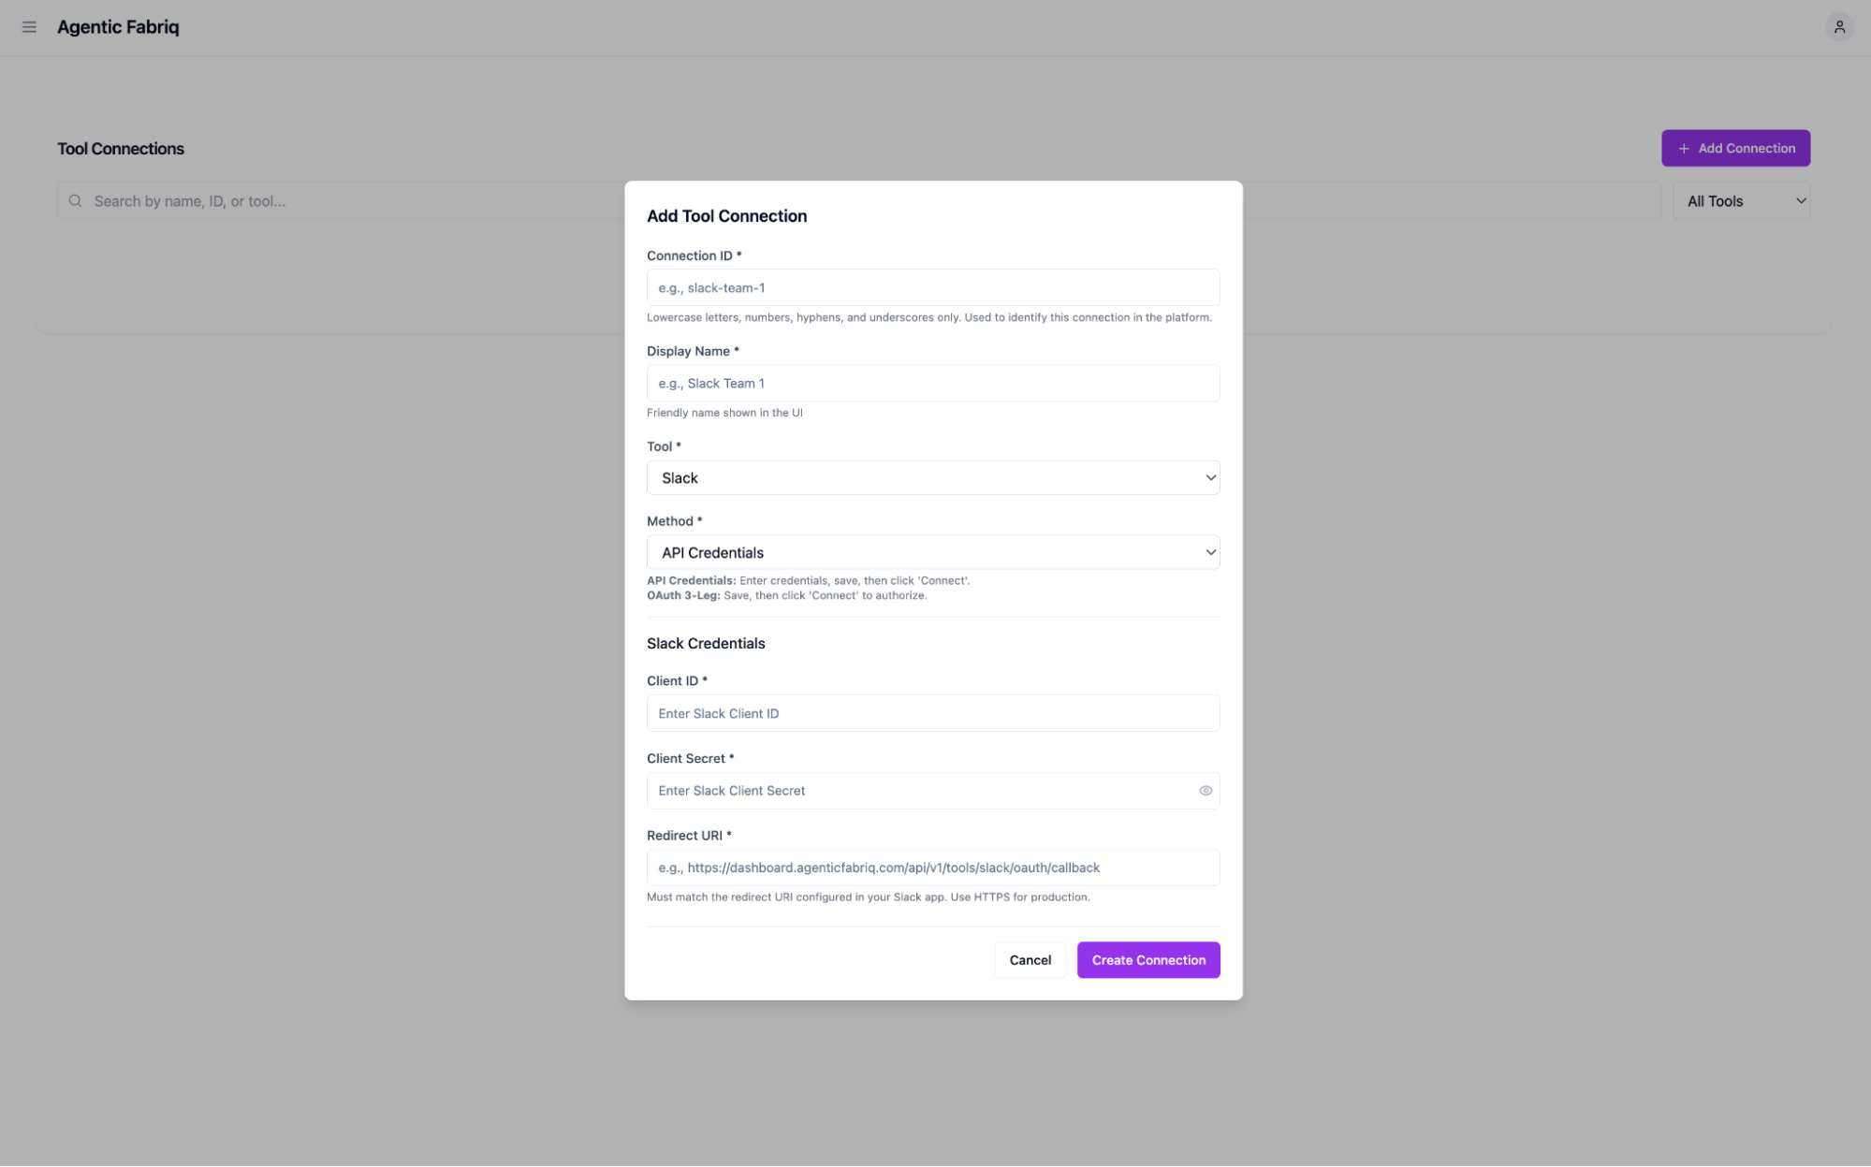Screen dimensions: 1871x1167
Task: Click the Tool Connections heading
Action: pyautogui.click(x=121, y=149)
